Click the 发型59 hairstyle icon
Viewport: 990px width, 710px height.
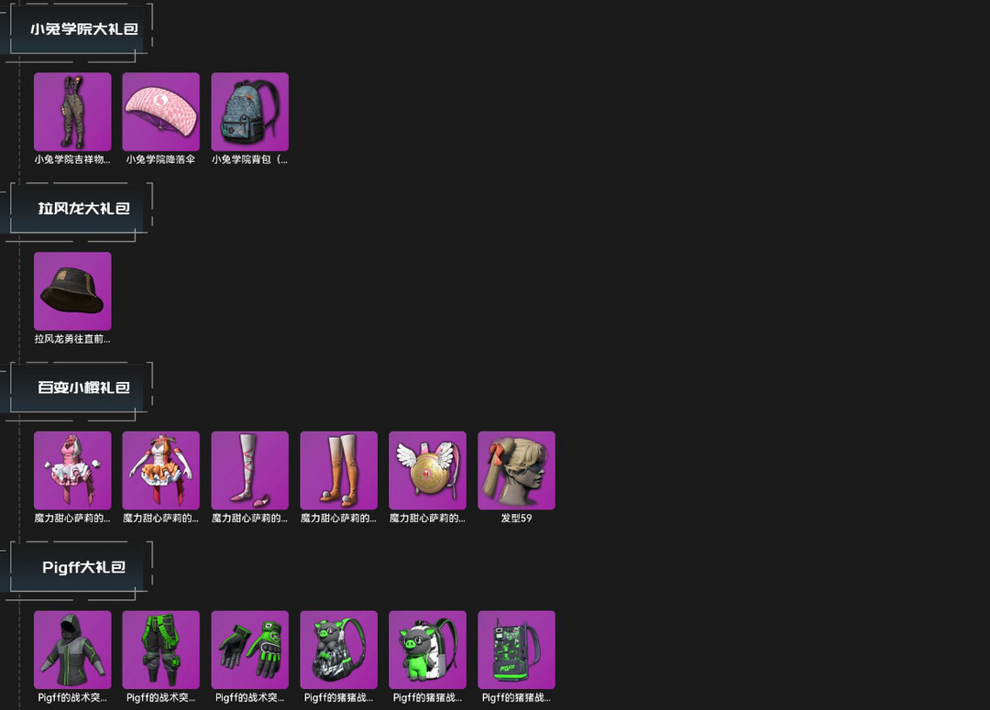point(516,470)
